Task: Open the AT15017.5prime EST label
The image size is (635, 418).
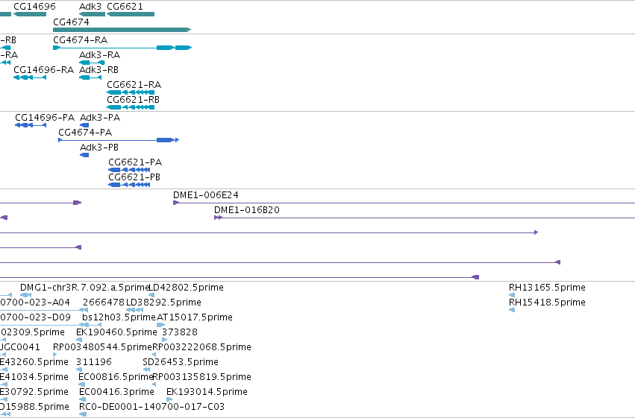Action: [x=195, y=317]
